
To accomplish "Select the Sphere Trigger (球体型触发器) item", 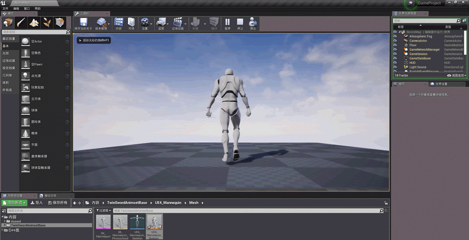I will tap(45, 168).
